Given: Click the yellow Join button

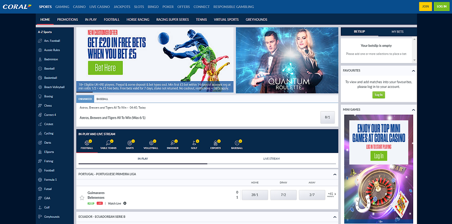Looking at the screenshot, I should 426,6.
